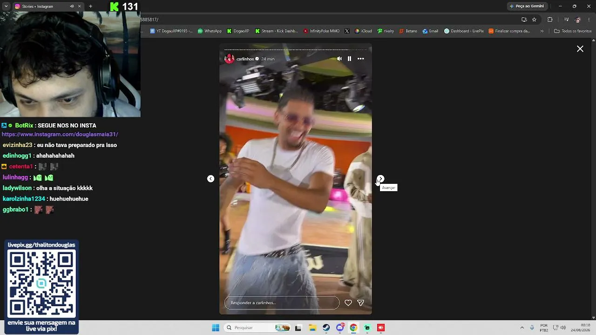
Task: Open the Chrome three-dot menu
Action: 589,20
